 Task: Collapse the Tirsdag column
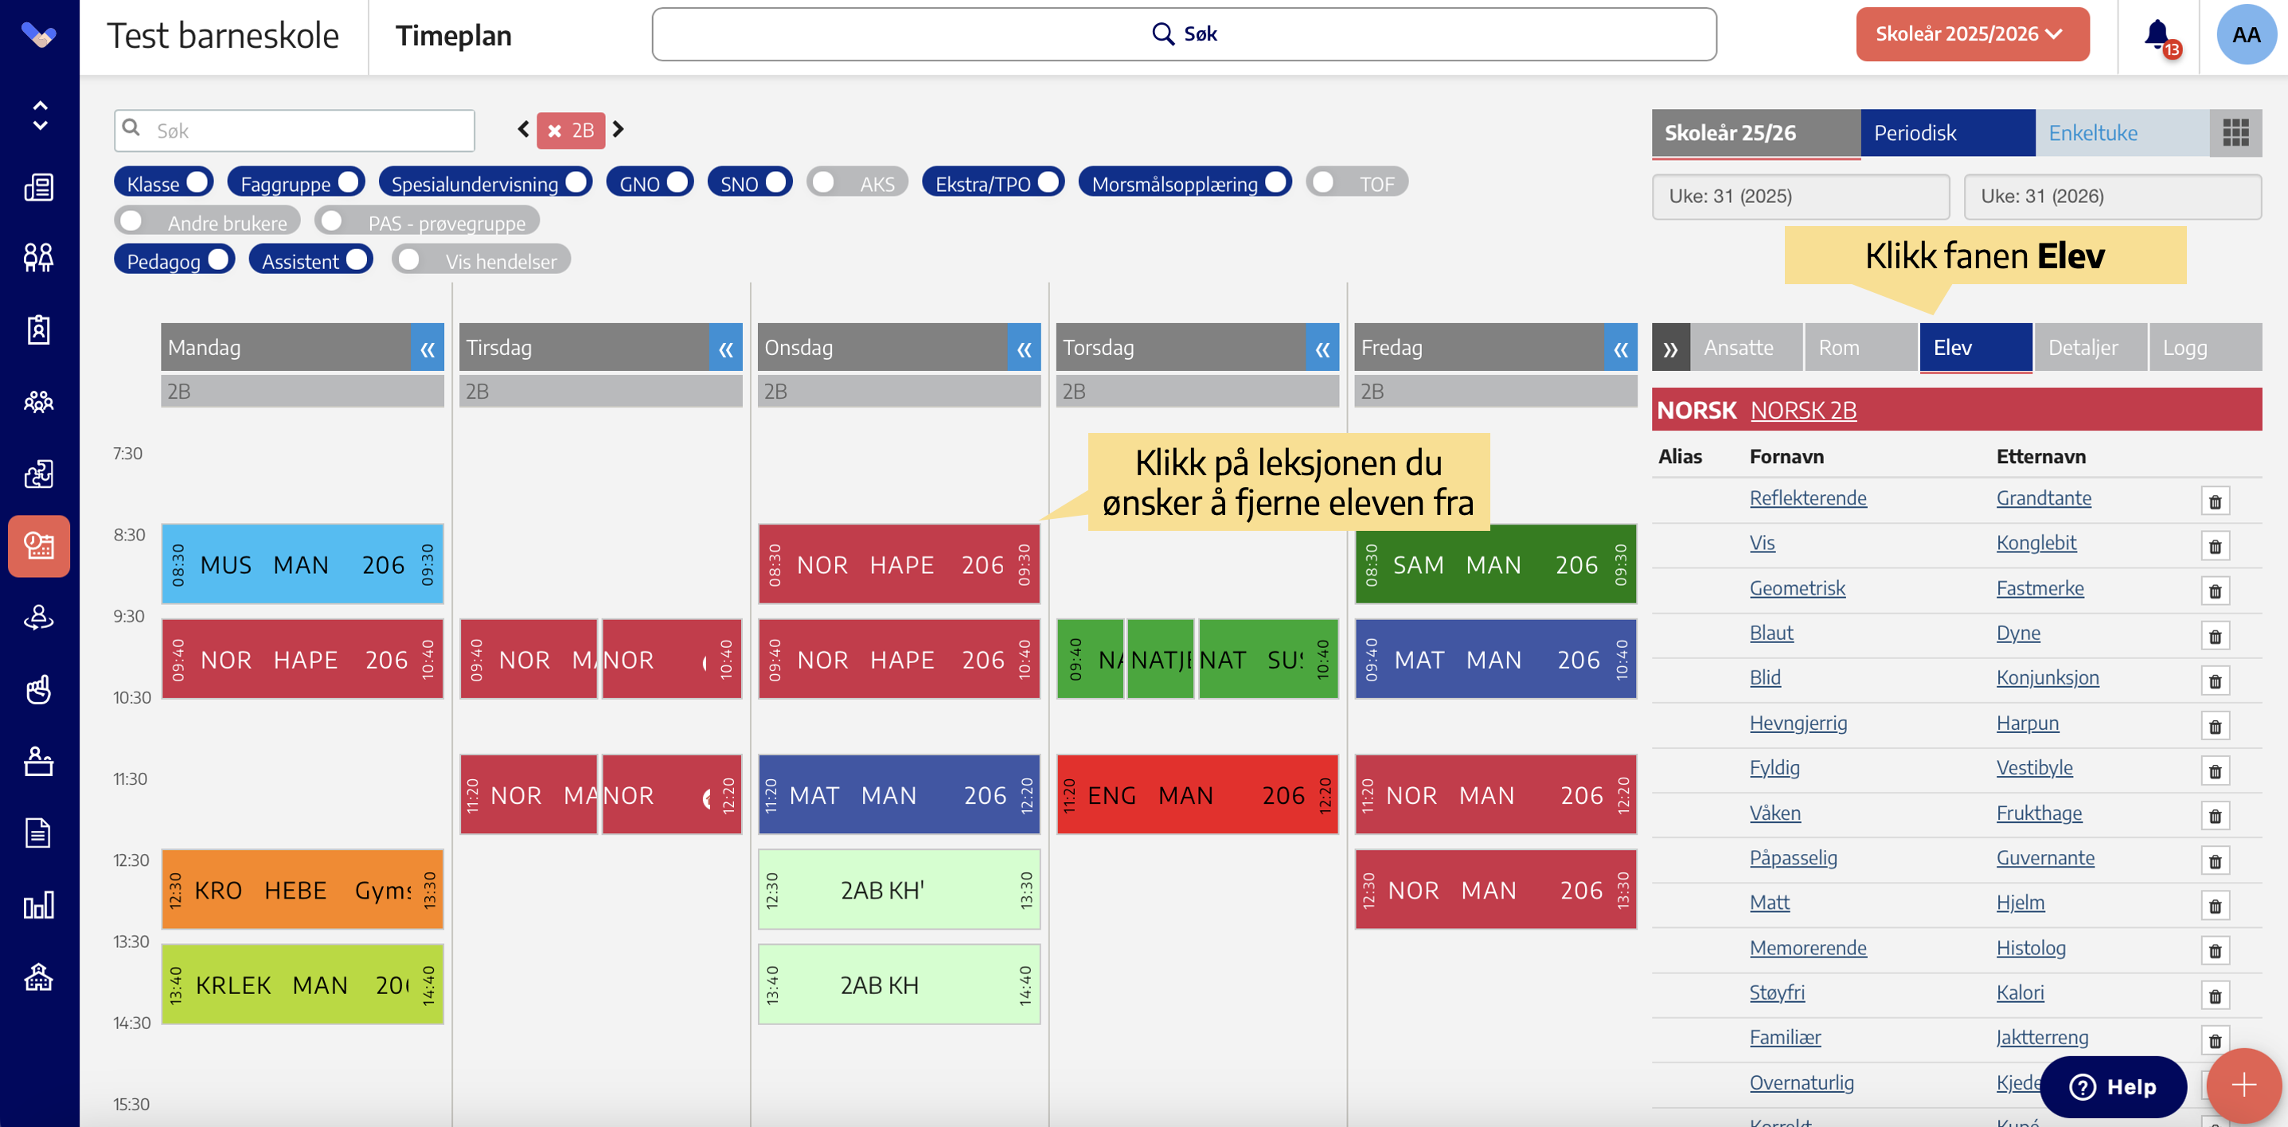click(726, 347)
